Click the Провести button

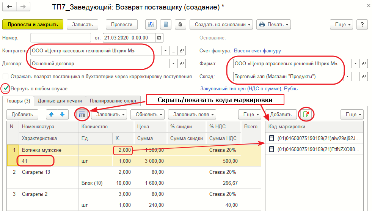click(x=122, y=24)
